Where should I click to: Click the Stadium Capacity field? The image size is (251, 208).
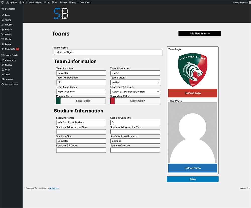pos(135,122)
